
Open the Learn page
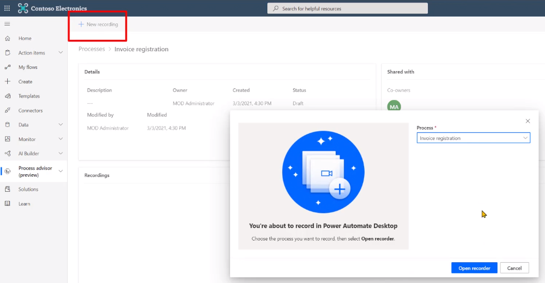[24, 204]
